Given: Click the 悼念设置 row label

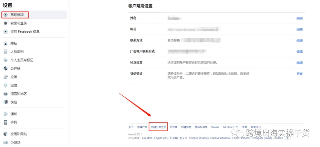Looking at the screenshot, I should point(136,62).
